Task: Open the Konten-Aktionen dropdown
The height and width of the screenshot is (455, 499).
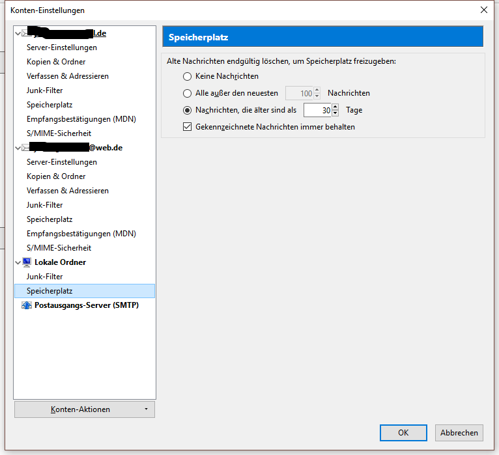Action: (x=84, y=409)
